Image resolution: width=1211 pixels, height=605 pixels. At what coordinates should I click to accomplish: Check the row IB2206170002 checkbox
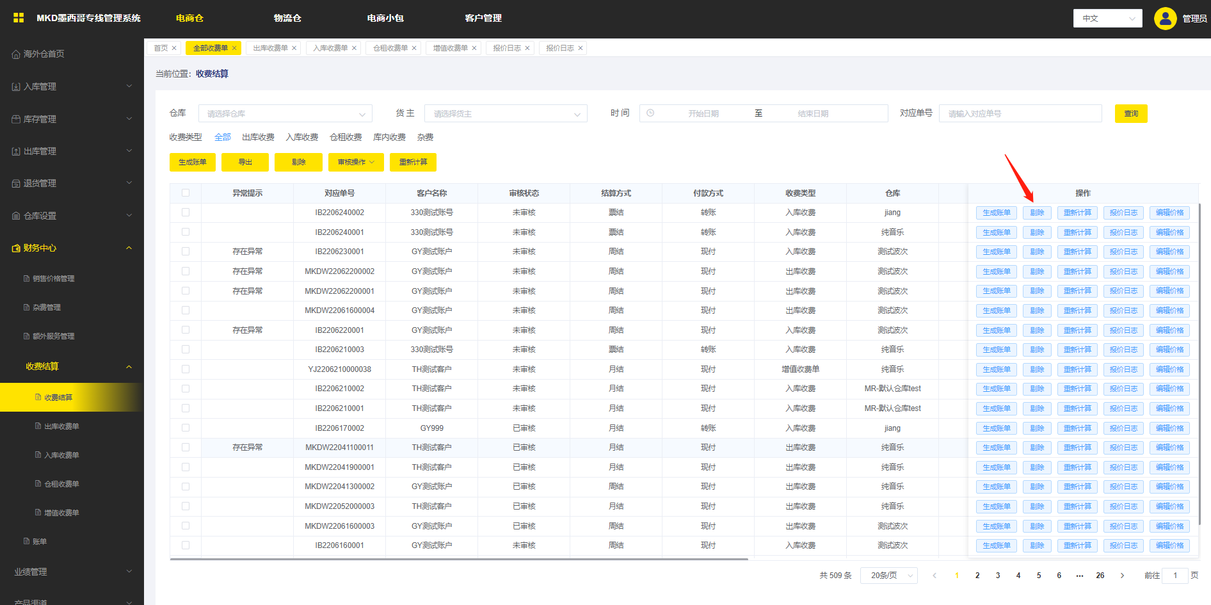pos(186,428)
